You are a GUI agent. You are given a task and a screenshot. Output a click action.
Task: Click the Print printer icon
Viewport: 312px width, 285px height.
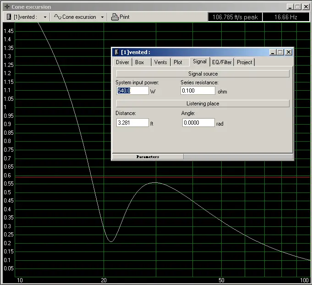[x=115, y=17]
